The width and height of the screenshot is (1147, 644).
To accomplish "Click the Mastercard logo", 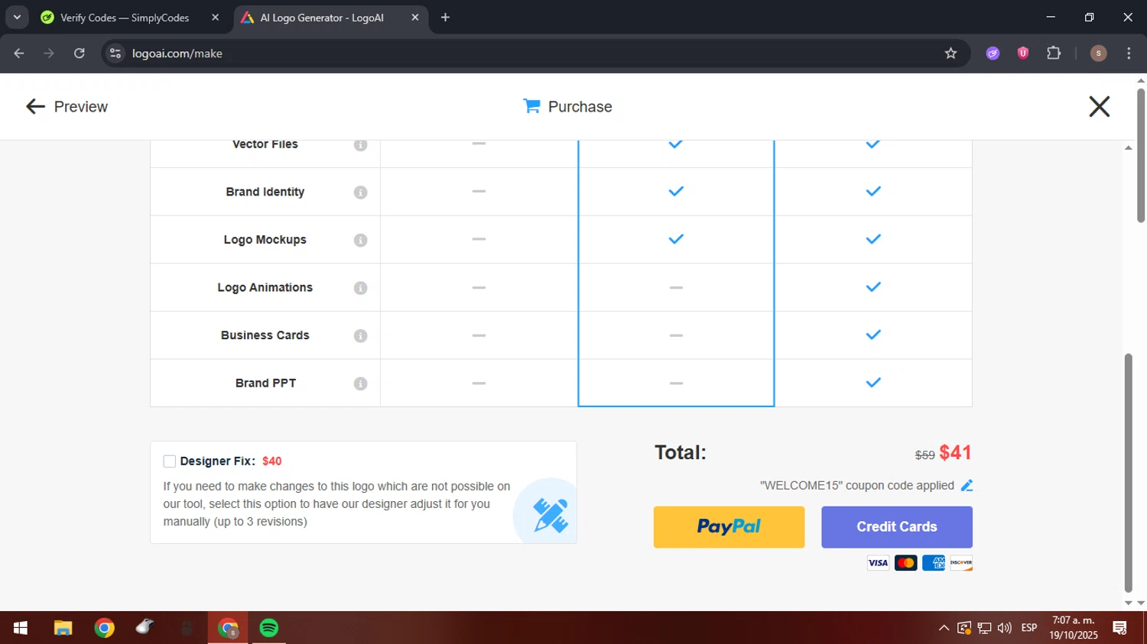I will 905,563.
